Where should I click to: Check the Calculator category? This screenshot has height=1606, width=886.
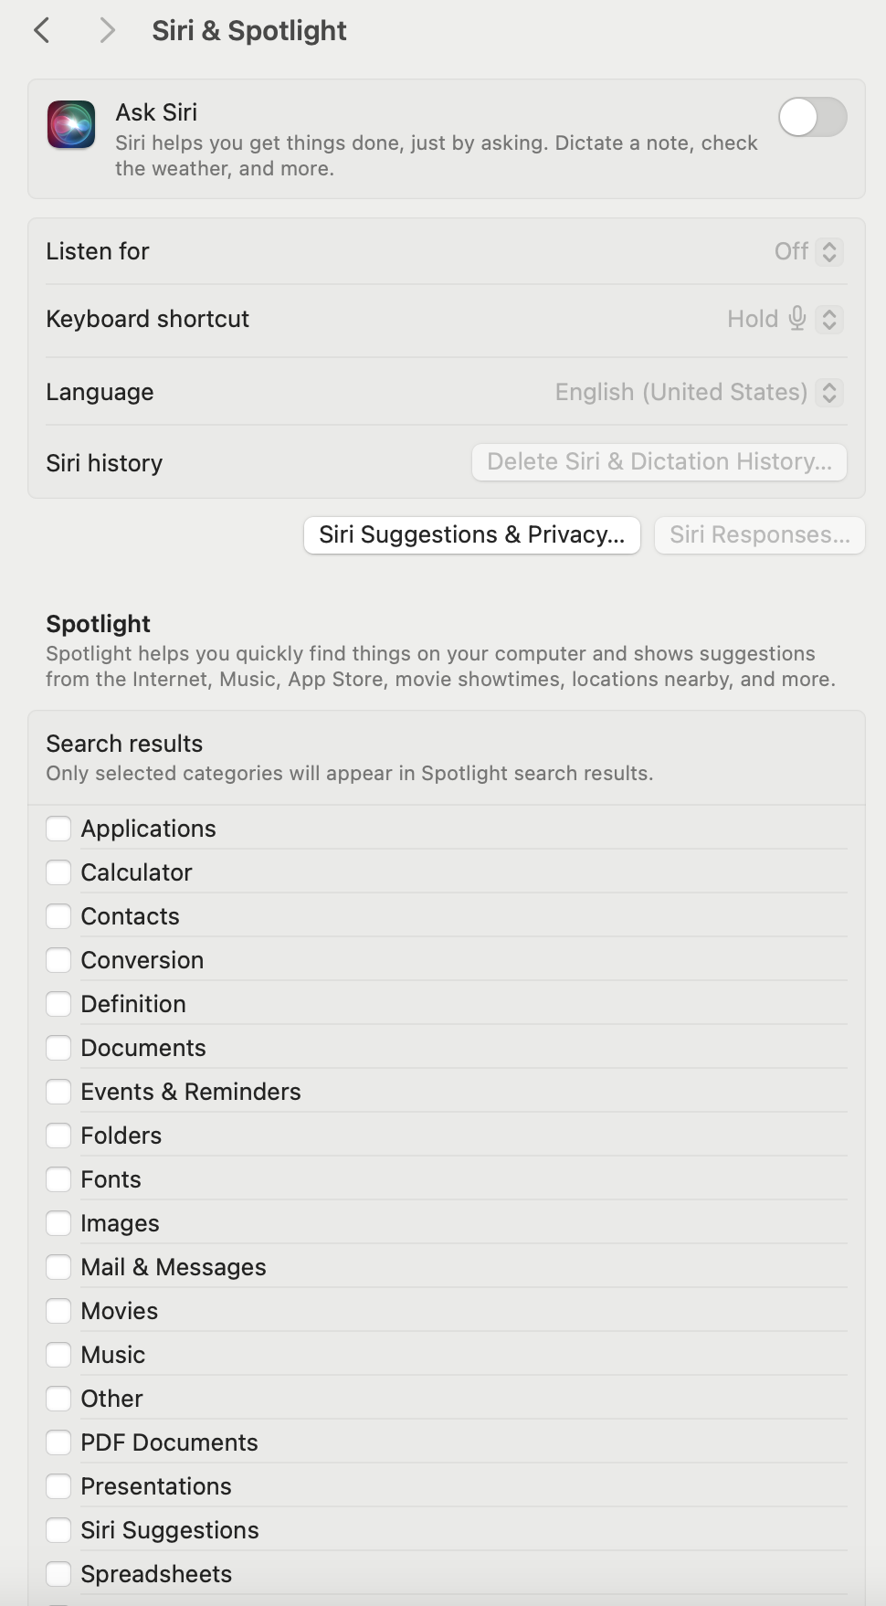pyautogui.click(x=58, y=872)
